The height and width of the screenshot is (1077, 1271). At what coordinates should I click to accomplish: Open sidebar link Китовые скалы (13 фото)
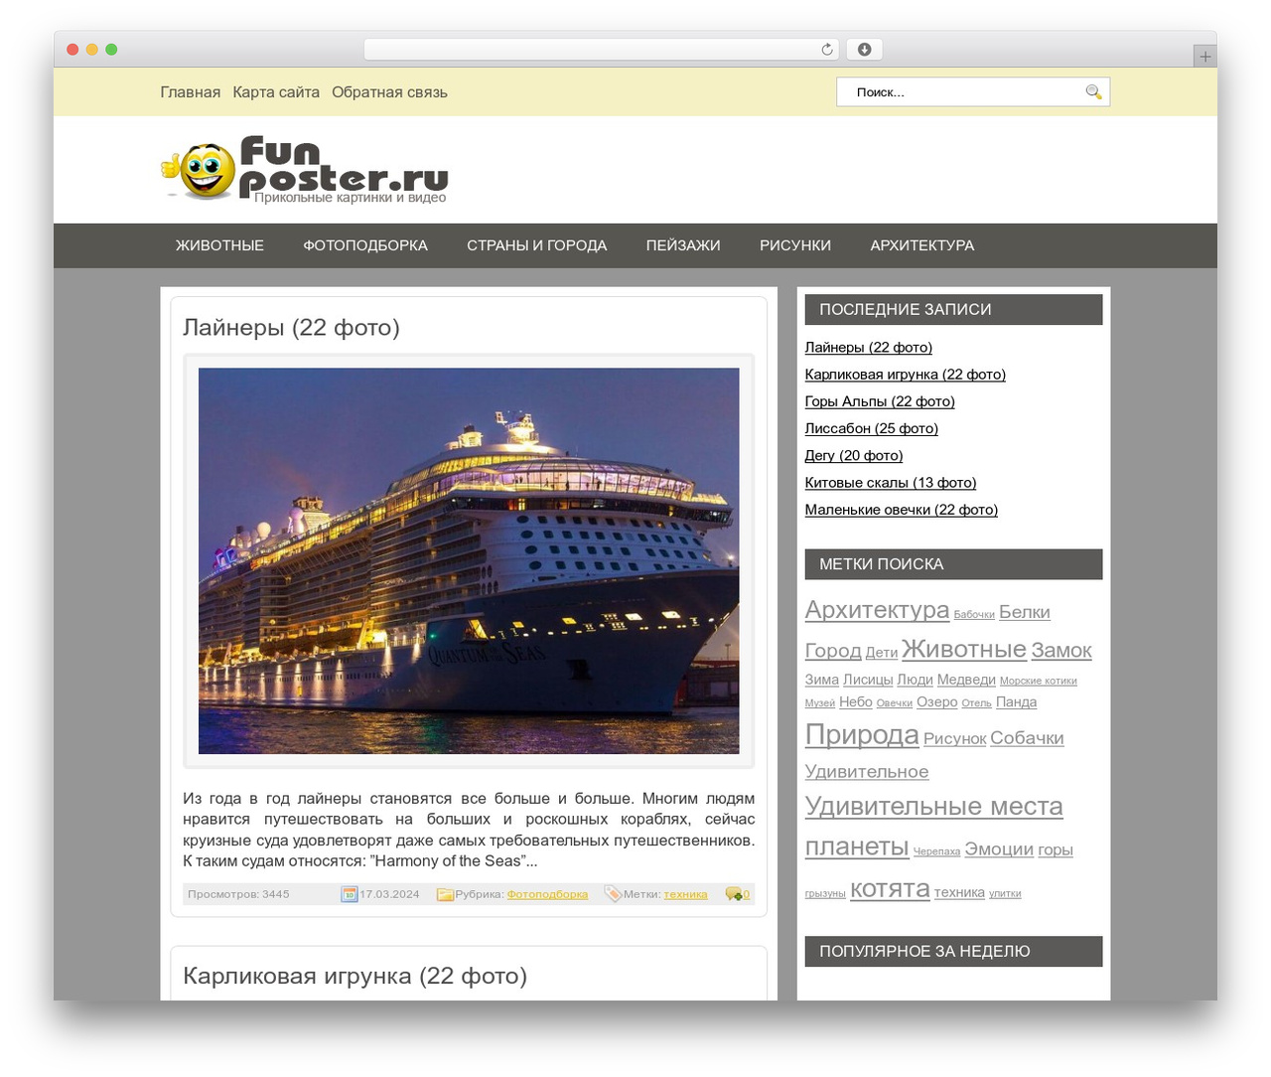(891, 482)
